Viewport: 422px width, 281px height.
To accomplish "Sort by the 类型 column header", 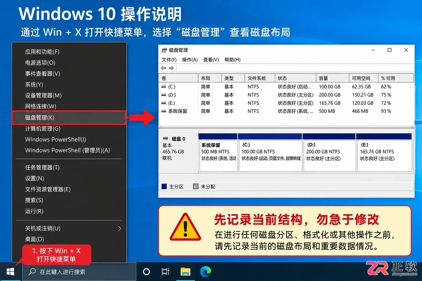I will (x=233, y=78).
